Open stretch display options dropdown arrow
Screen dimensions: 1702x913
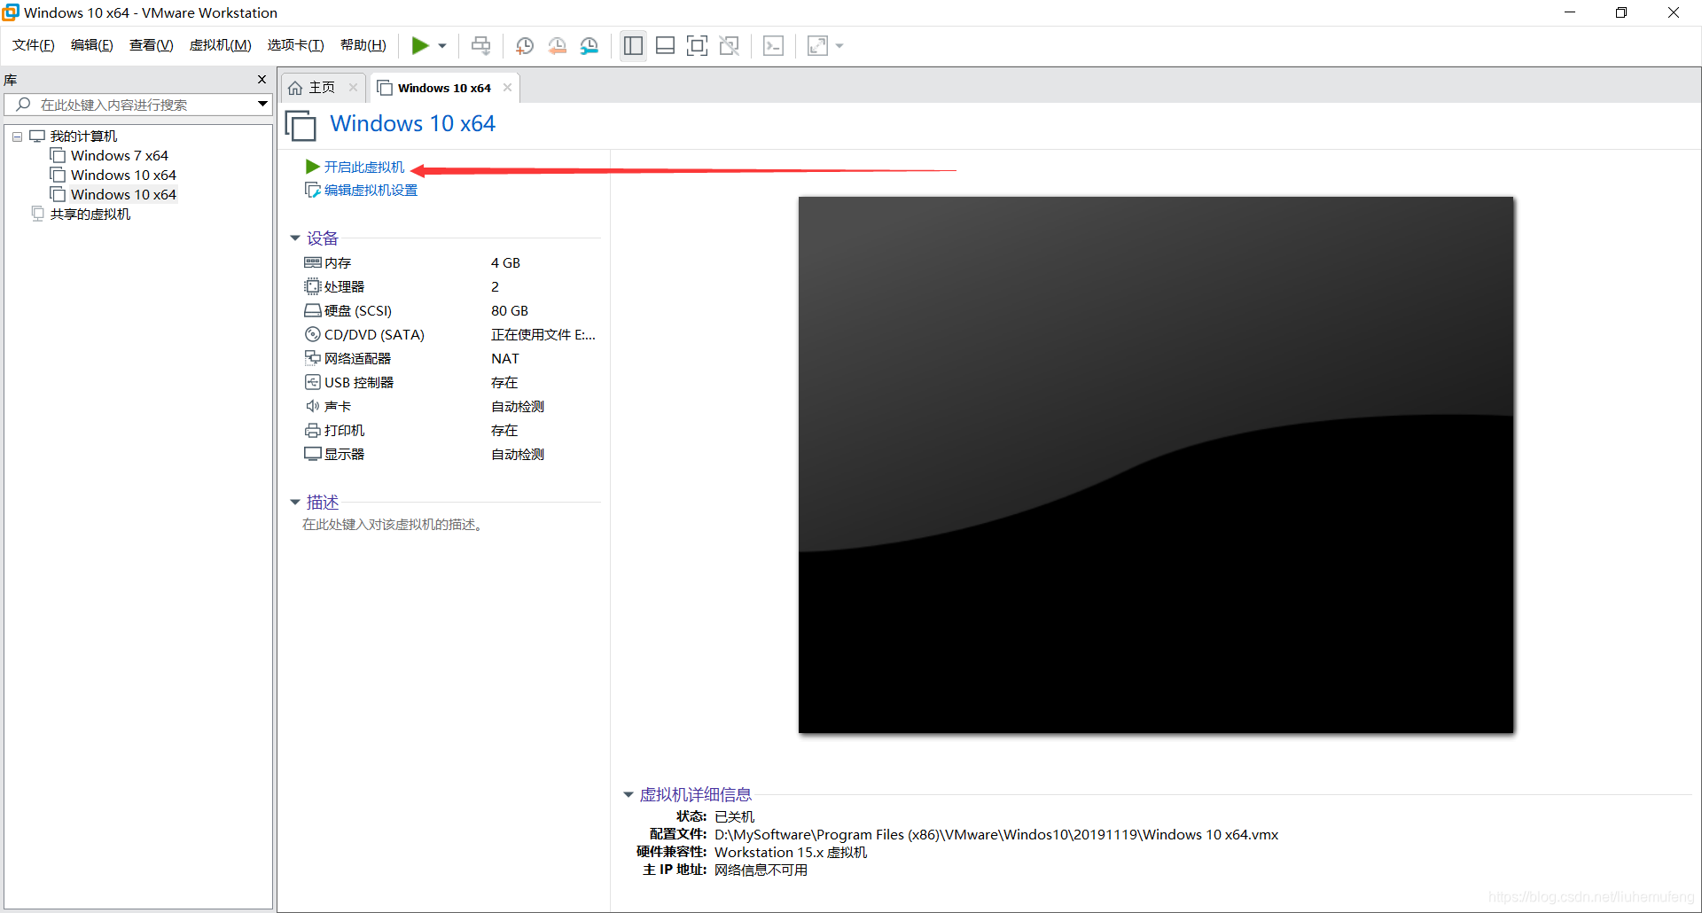click(x=839, y=46)
